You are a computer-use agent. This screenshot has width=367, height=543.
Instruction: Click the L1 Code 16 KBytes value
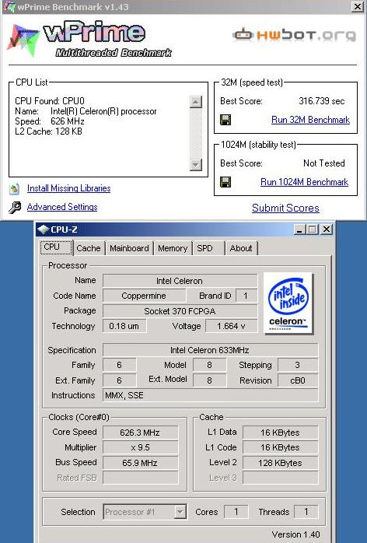pos(280,447)
